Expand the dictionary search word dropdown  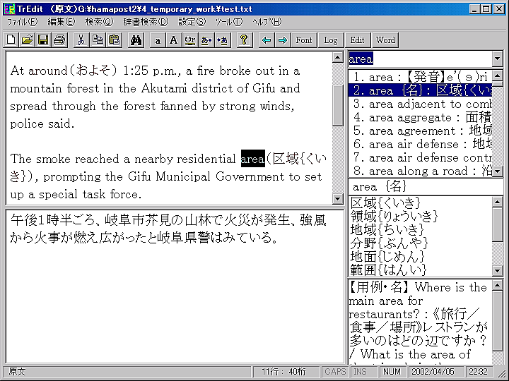tap(497, 59)
